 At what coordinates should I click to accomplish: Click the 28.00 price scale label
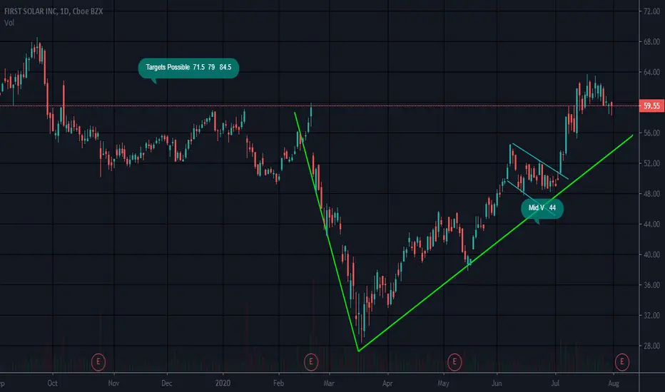[x=651, y=346]
